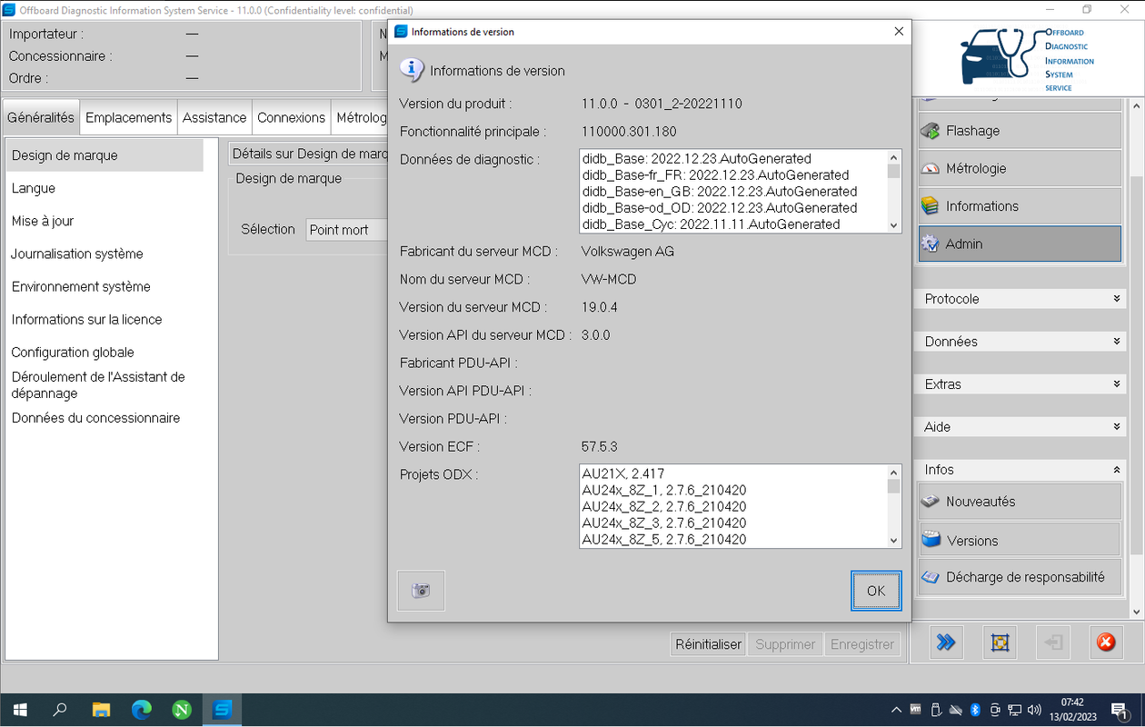Select Journalisation système entry

tap(105, 254)
